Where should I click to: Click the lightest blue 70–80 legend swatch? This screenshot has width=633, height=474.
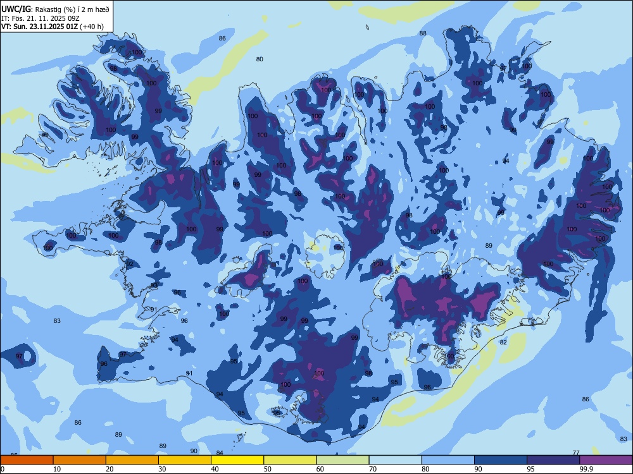pyautogui.click(x=396, y=460)
